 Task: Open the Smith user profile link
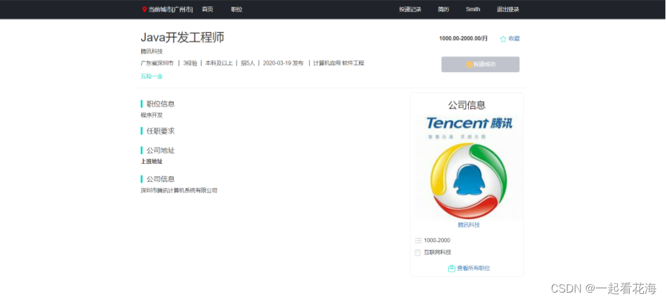[473, 9]
